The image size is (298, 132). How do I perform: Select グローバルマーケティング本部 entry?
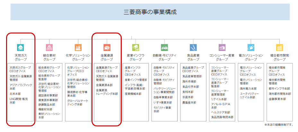(78, 103)
